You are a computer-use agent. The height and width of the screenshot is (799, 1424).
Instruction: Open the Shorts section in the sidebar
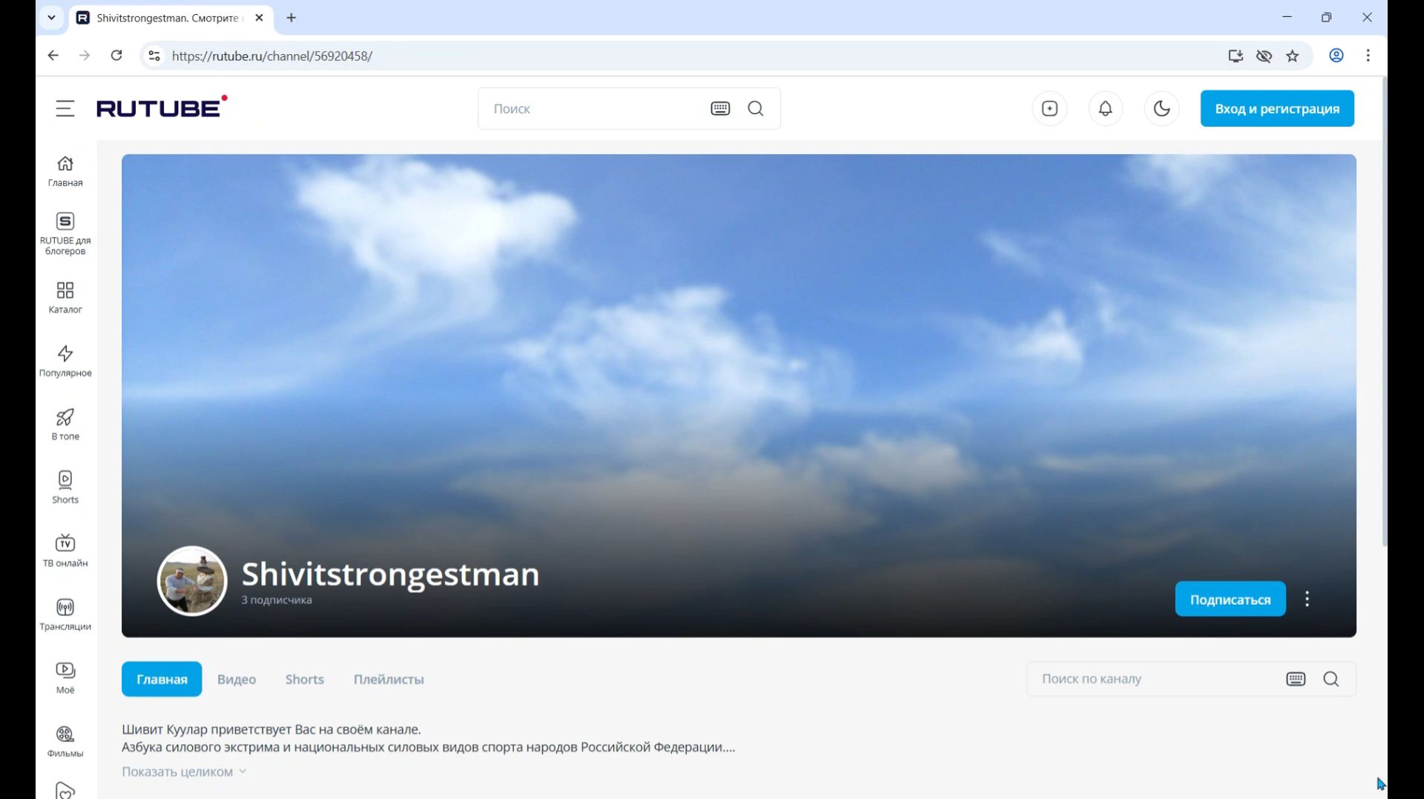(65, 486)
